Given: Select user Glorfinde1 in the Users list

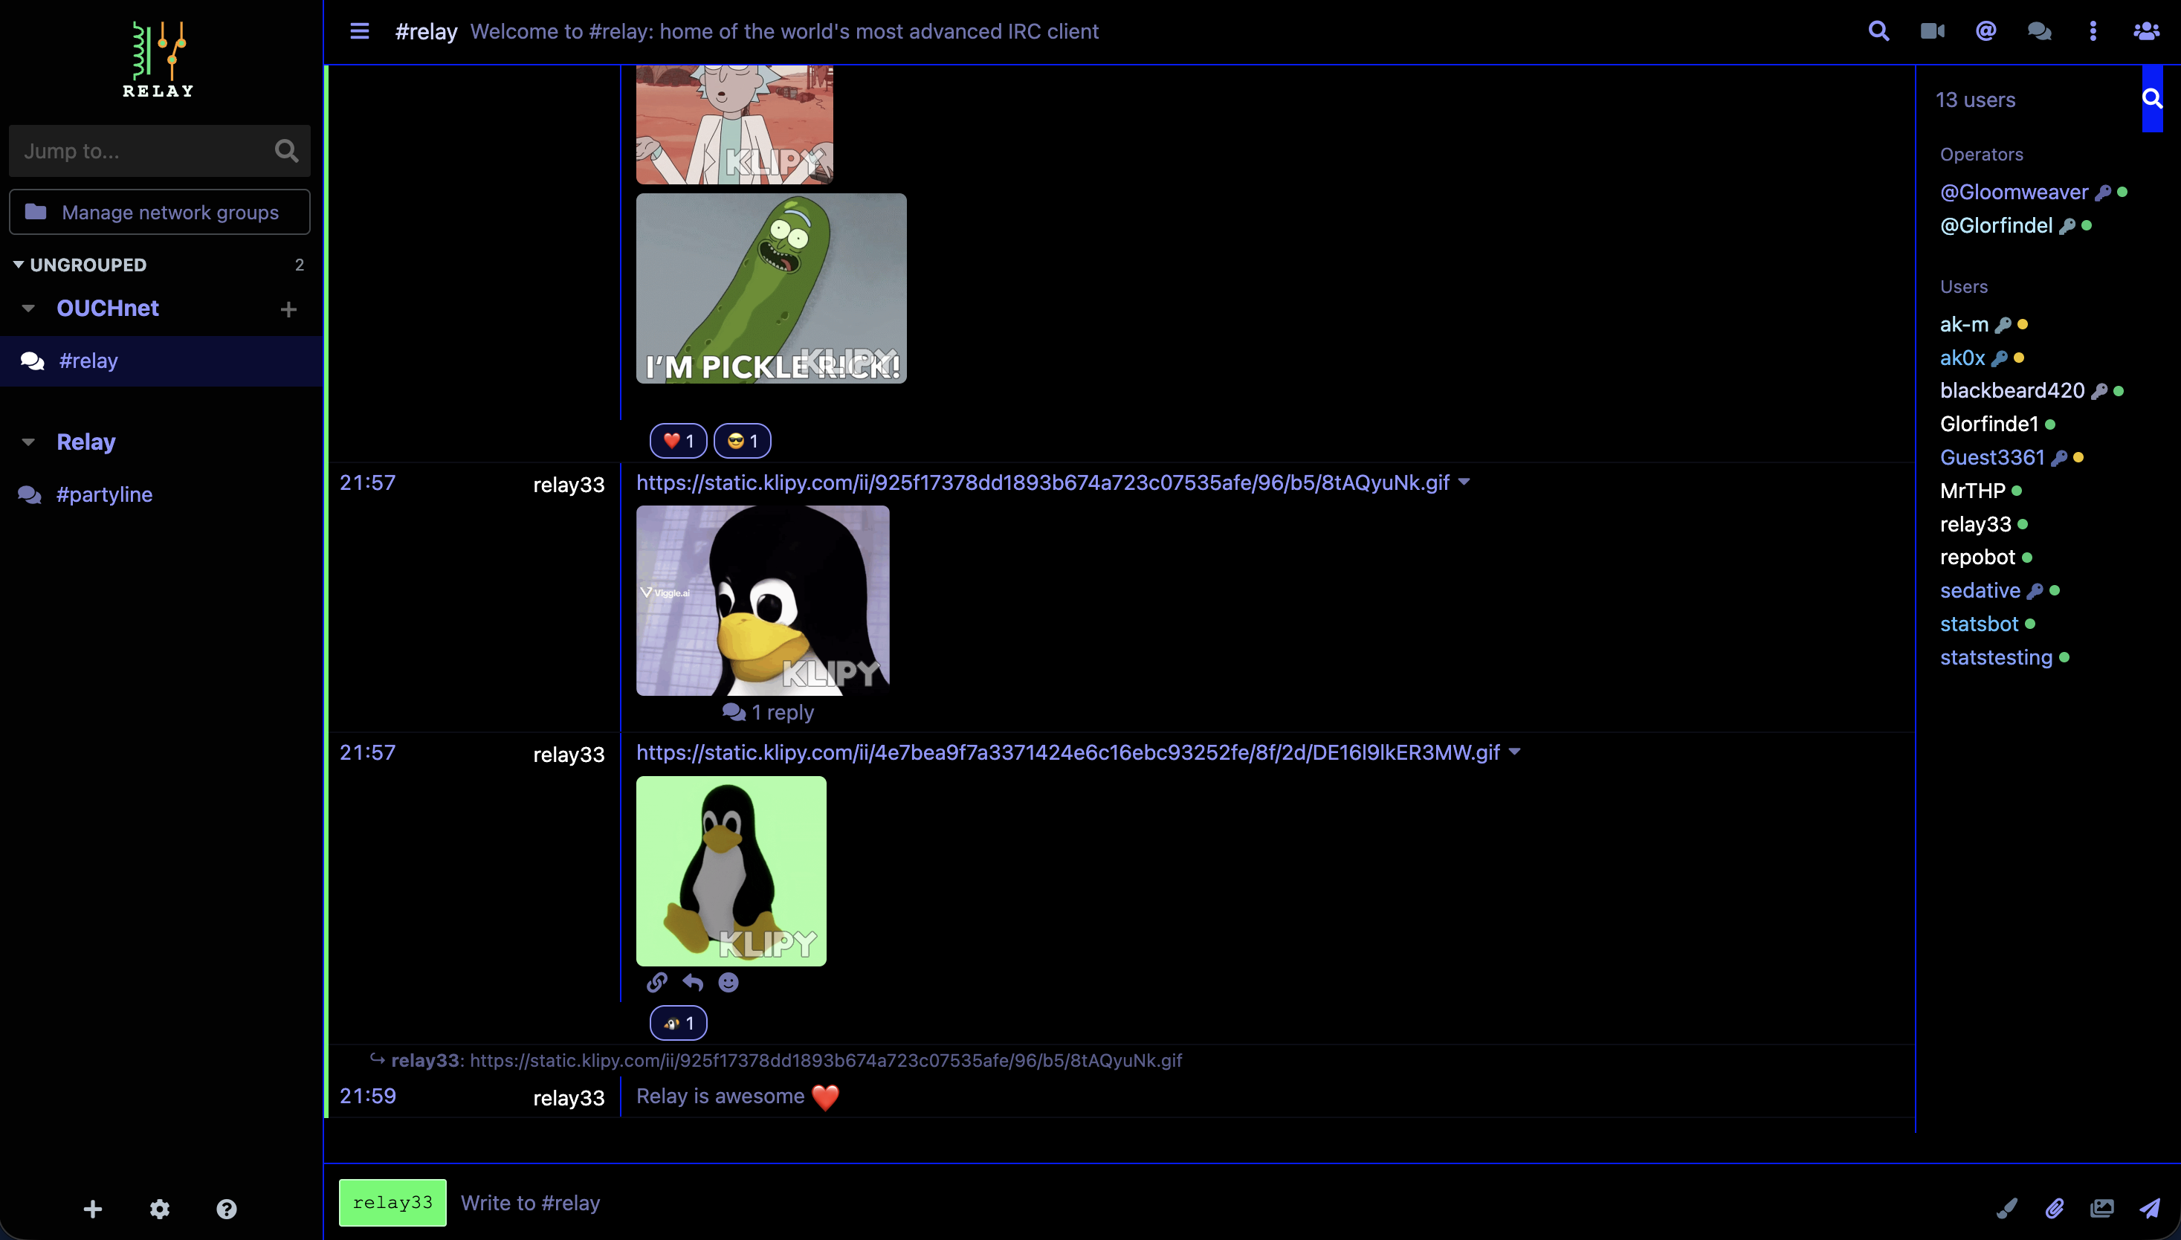Looking at the screenshot, I should 1988,424.
